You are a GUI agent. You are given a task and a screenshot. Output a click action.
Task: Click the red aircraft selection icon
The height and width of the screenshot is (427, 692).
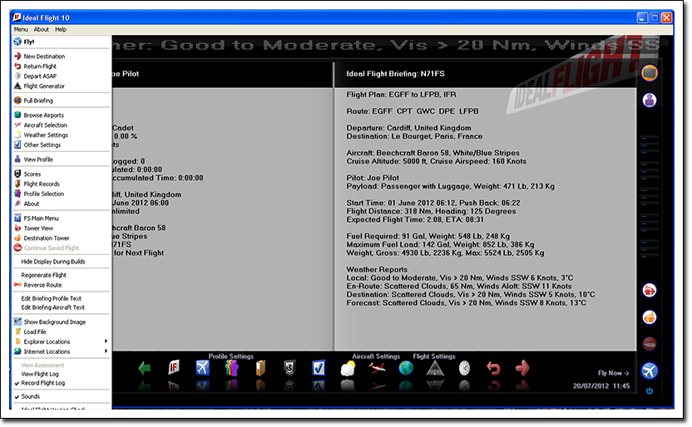(x=377, y=368)
